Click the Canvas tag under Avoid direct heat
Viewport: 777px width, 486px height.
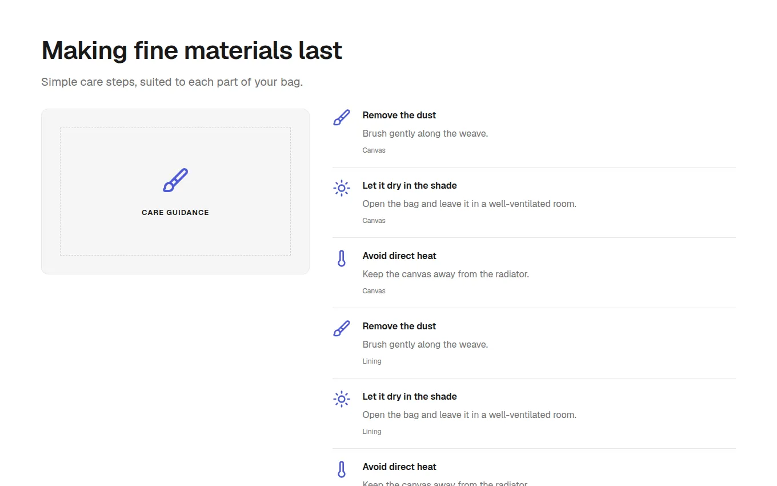click(x=374, y=291)
